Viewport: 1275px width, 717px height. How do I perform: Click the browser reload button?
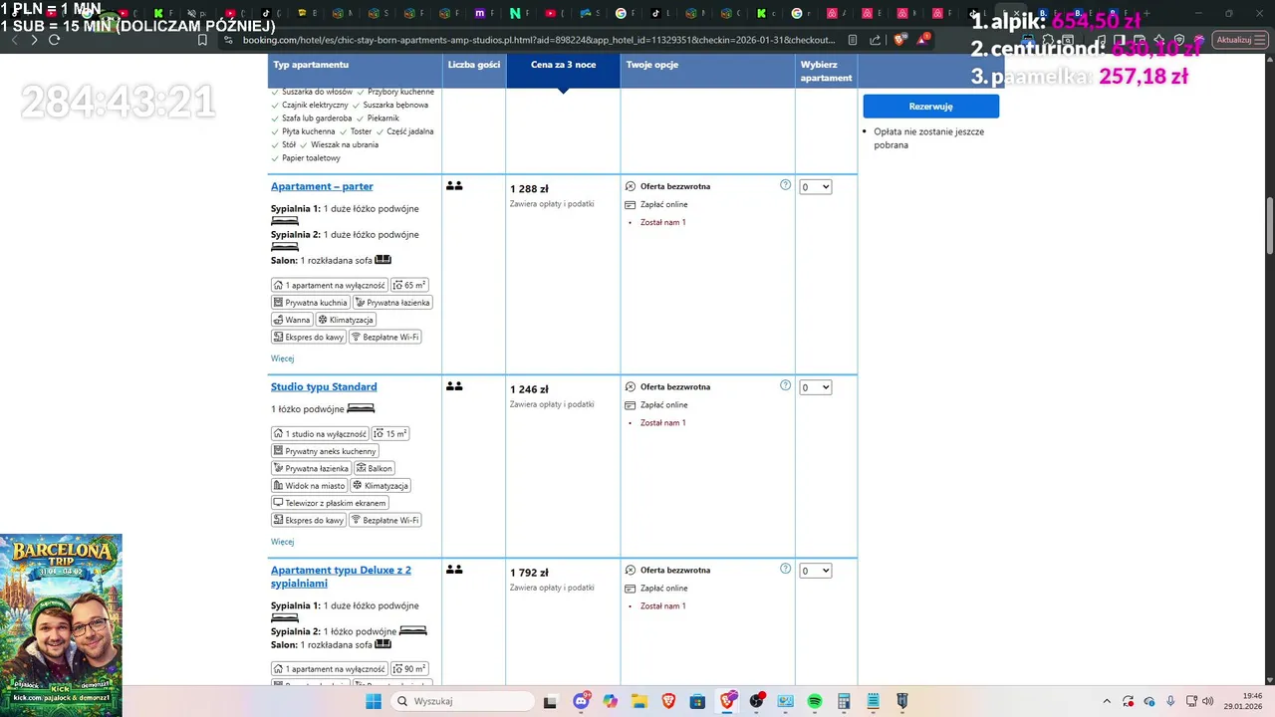(x=54, y=40)
